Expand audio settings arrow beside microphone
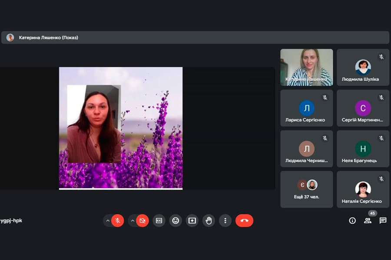Image resolution: width=391 pixels, height=260 pixels. coord(107,221)
